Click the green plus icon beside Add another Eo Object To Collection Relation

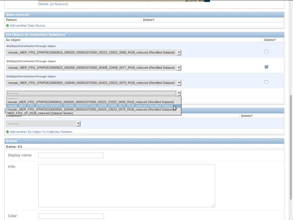[7, 132]
